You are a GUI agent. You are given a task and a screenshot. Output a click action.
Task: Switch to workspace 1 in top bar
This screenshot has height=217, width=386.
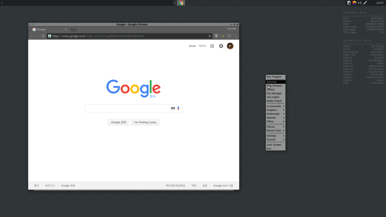(2, 3)
